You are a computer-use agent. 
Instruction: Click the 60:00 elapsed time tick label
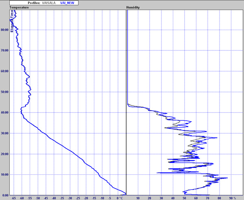pos(5,71)
